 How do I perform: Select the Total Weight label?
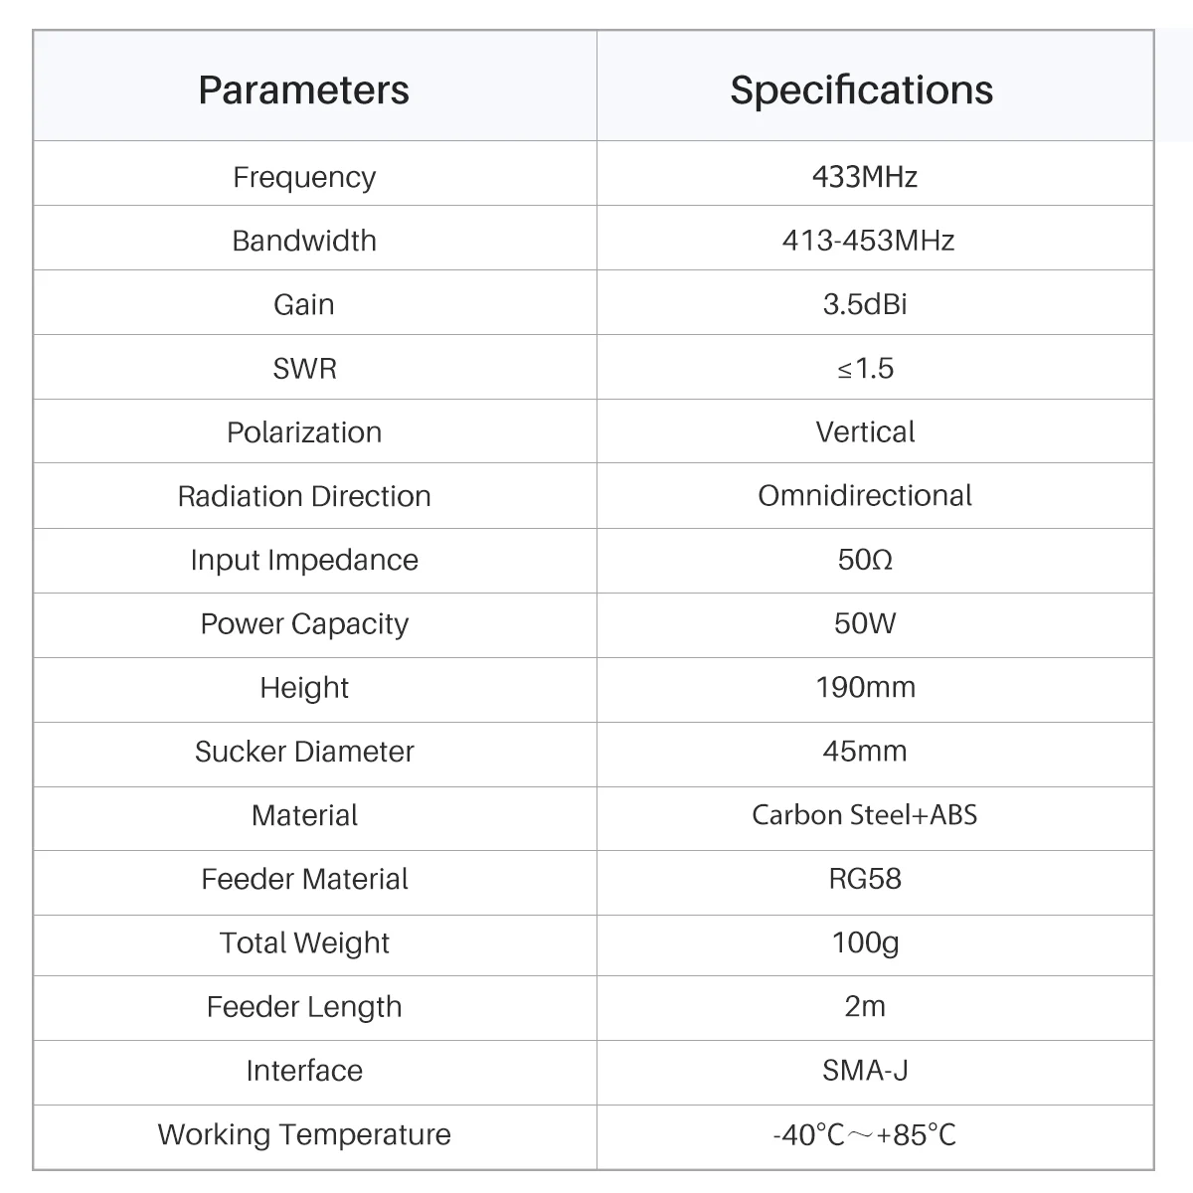[304, 942]
